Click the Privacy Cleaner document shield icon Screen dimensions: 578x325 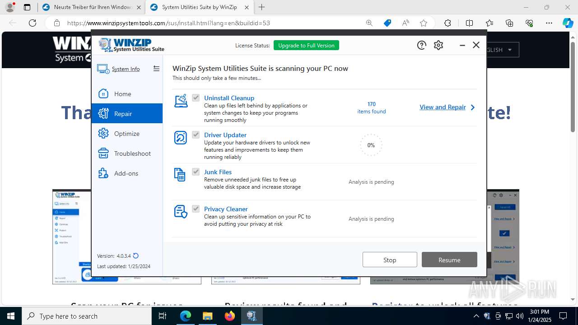point(181,212)
